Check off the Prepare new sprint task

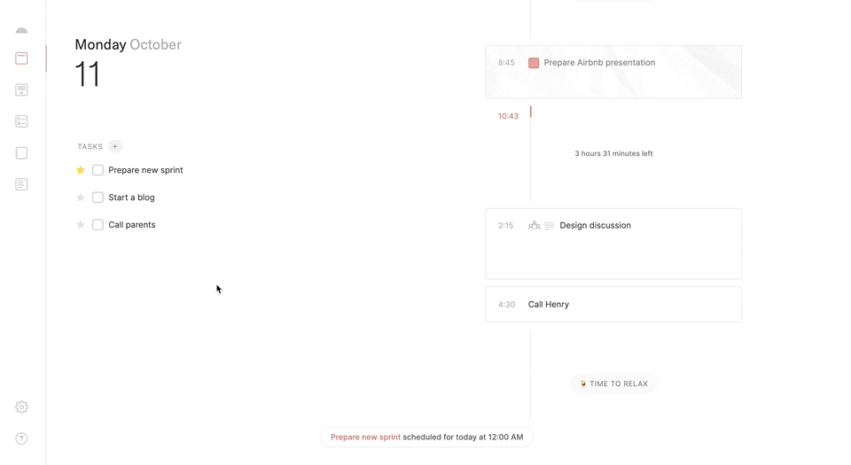click(98, 170)
